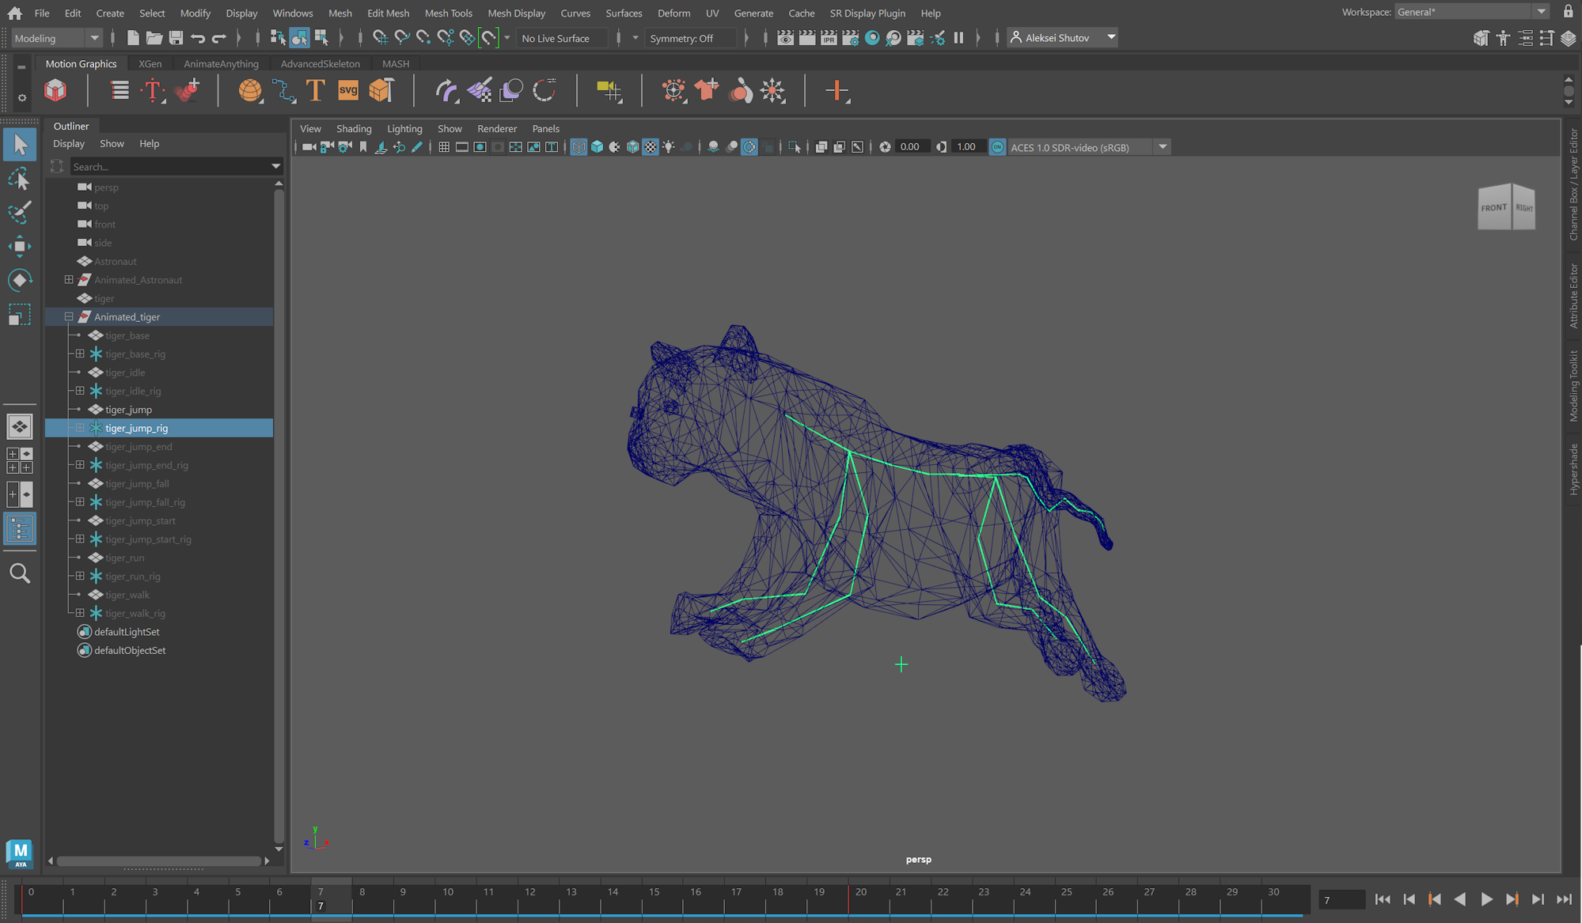Toggle the viewport grid display
1582x923 pixels.
coord(444,147)
